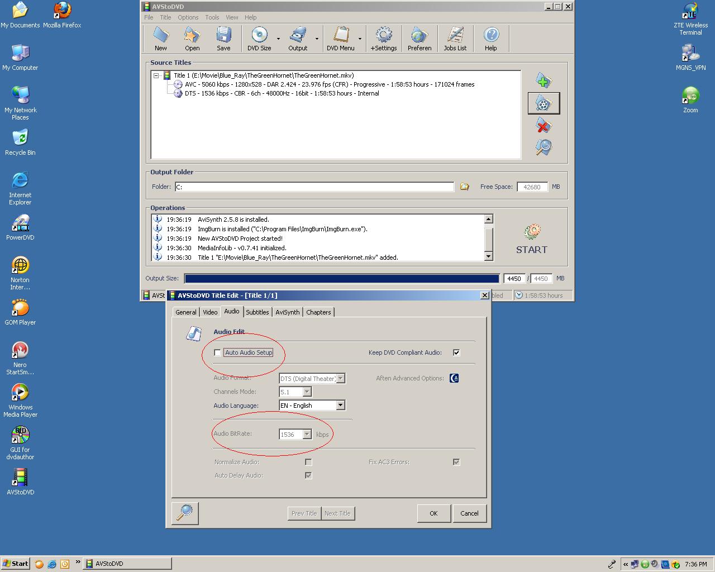This screenshot has height=572, width=715.
Task: Click the Open project toolbar icon
Action: 192,39
